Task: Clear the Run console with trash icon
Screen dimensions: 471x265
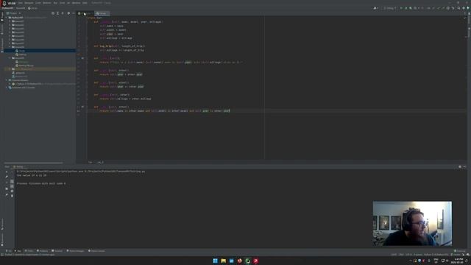Action: tap(12, 196)
